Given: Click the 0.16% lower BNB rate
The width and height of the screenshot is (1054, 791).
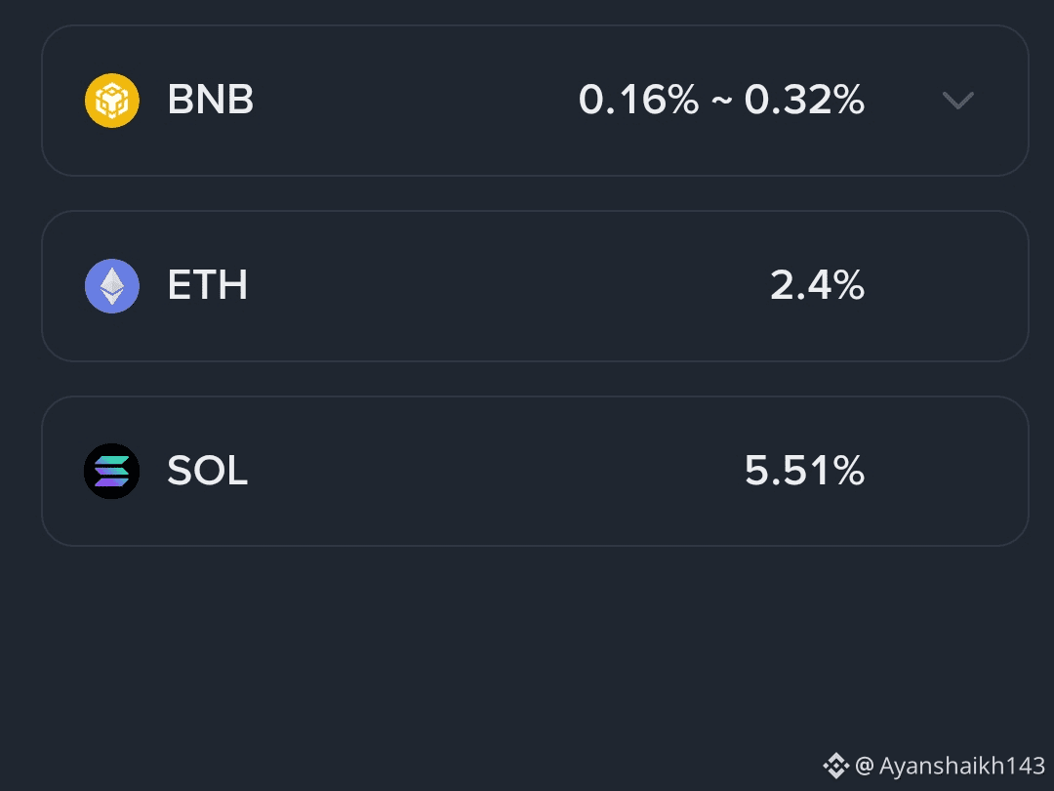Looking at the screenshot, I should [638, 100].
